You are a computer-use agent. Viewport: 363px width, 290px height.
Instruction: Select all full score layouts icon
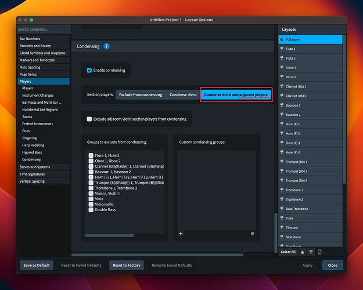(x=303, y=252)
